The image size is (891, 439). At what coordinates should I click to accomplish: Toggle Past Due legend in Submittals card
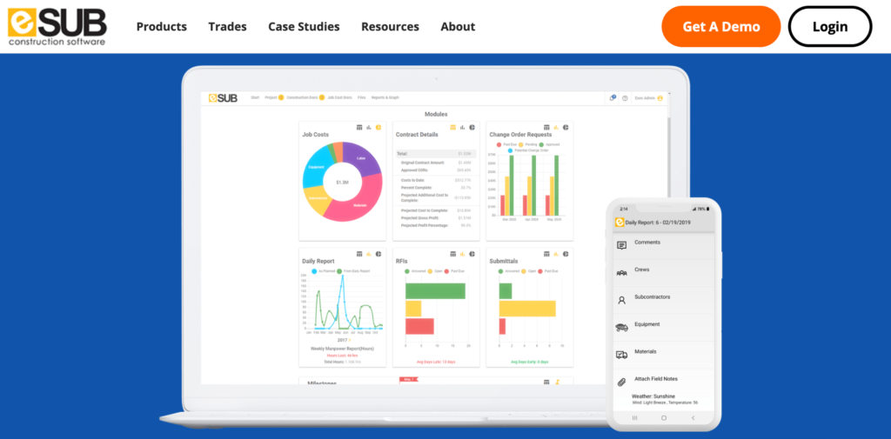tap(548, 271)
